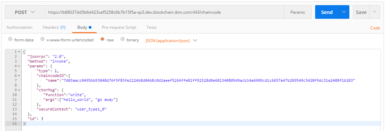Select the raw body radio button
Viewport: 385px width, 131px height.
pyautogui.click(x=102, y=39)
